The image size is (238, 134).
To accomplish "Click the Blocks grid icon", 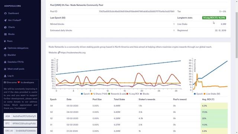I will pyautogui.click(x=6, y=34).
